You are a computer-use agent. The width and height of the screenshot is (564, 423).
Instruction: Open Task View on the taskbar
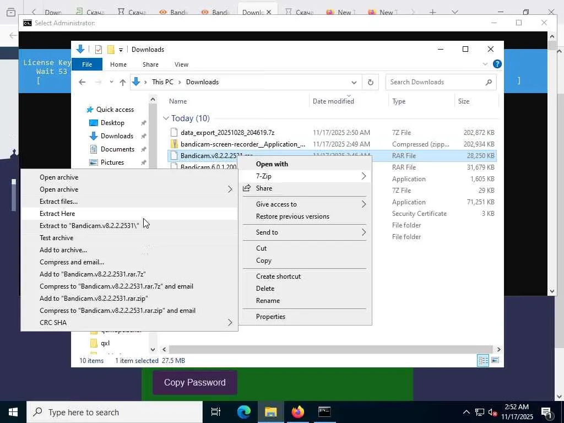click(215, 412)
